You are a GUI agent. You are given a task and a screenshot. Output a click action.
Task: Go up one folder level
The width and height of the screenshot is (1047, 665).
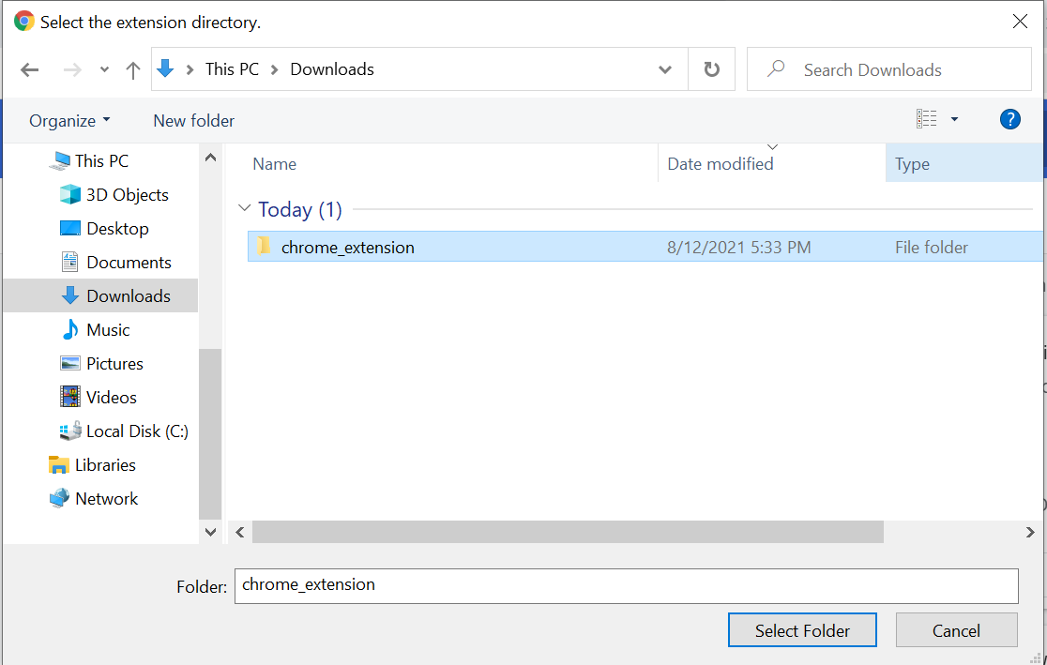133,69
